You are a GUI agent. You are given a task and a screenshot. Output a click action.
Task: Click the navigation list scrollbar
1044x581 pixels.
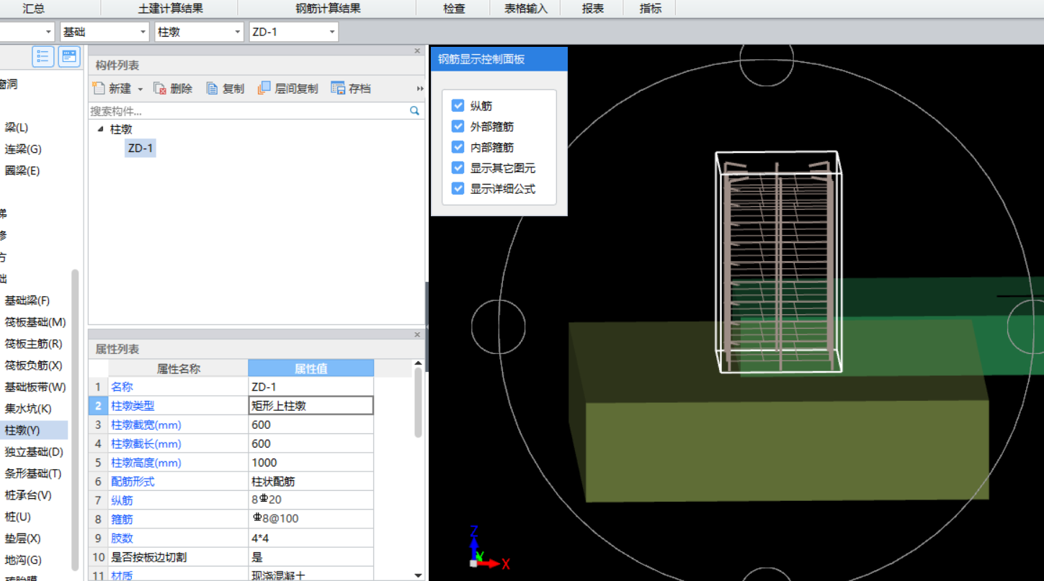(x=75, y=420)
